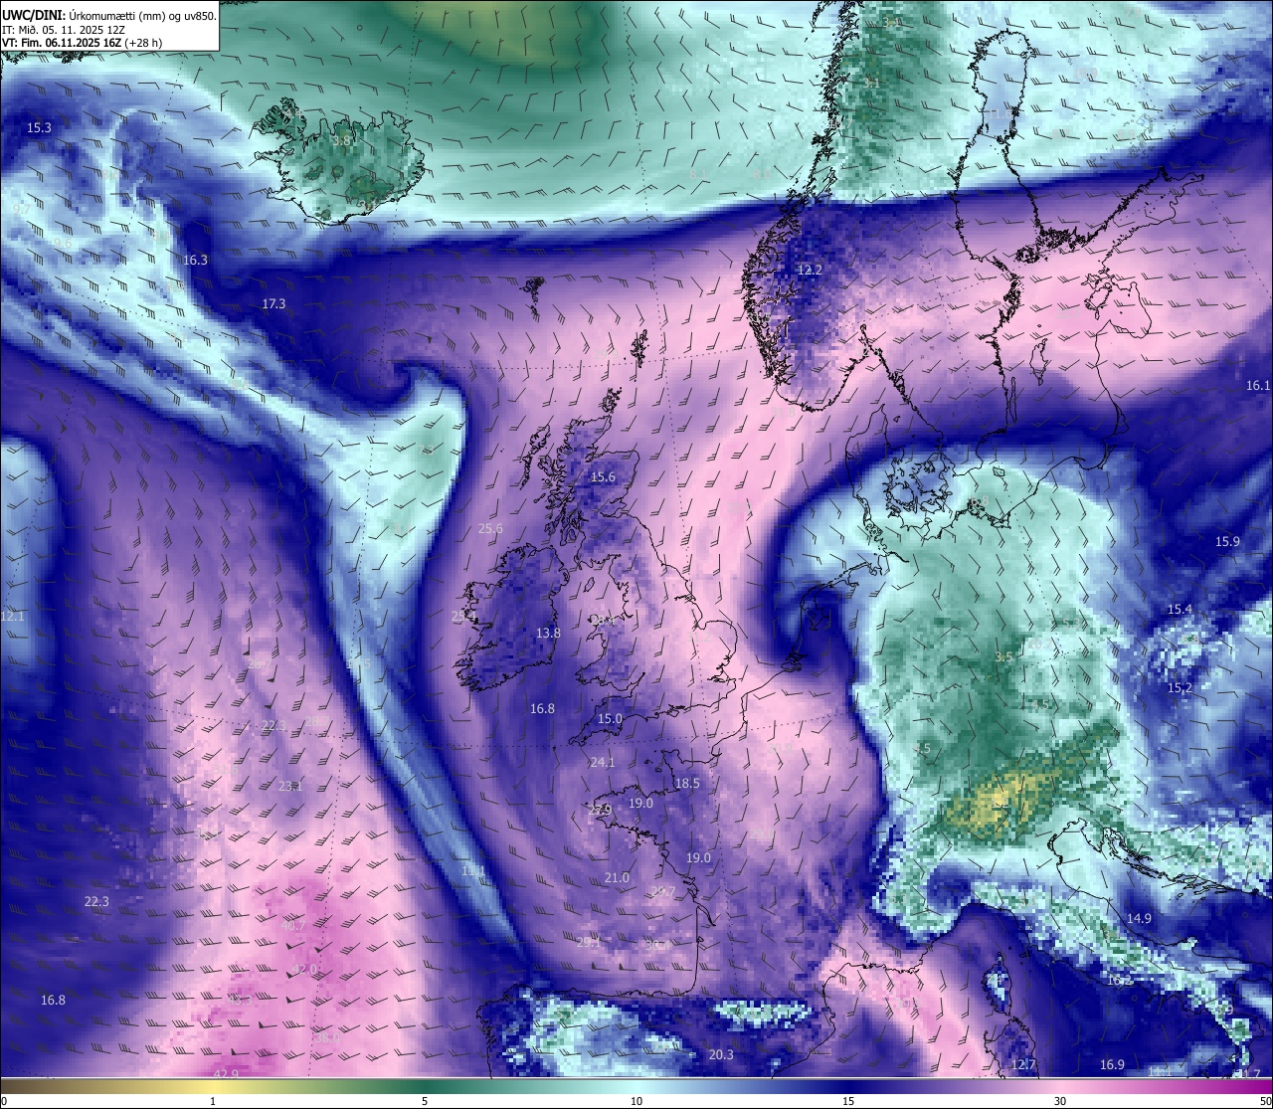This screenshot has height=1109, width=1273.
Task: Click the 24.1 value label
Action: point(603,763)
